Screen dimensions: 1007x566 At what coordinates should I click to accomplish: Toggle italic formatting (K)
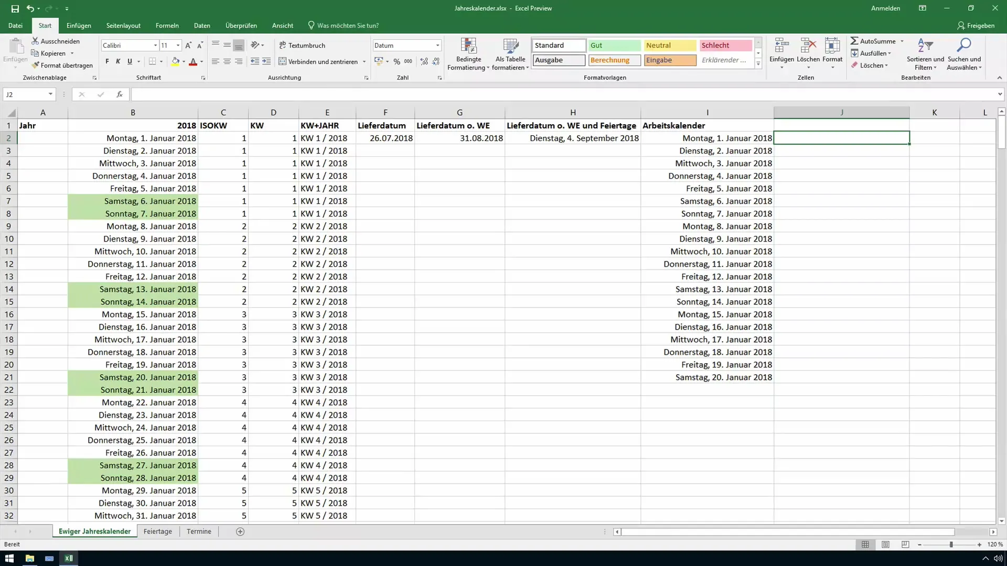118,61
